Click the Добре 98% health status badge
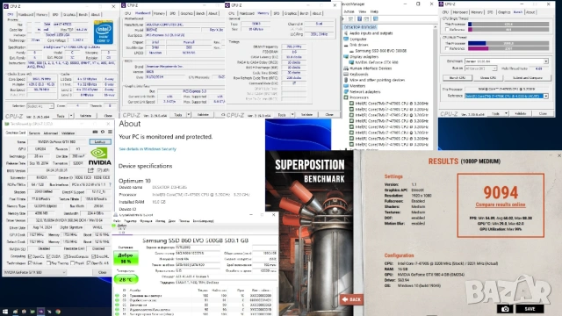This screenshot has height=316, width=562. (x=126, y=258)
